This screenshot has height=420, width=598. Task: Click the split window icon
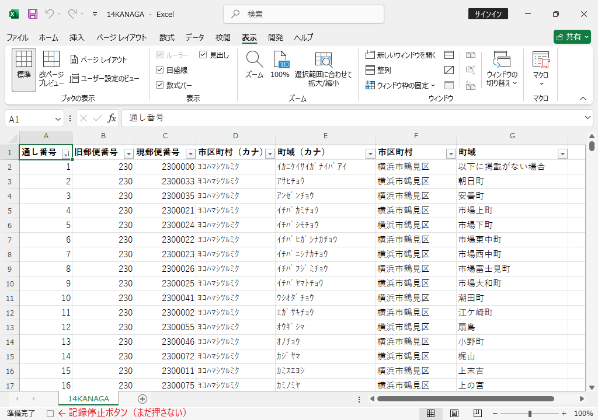coord(449,55)
